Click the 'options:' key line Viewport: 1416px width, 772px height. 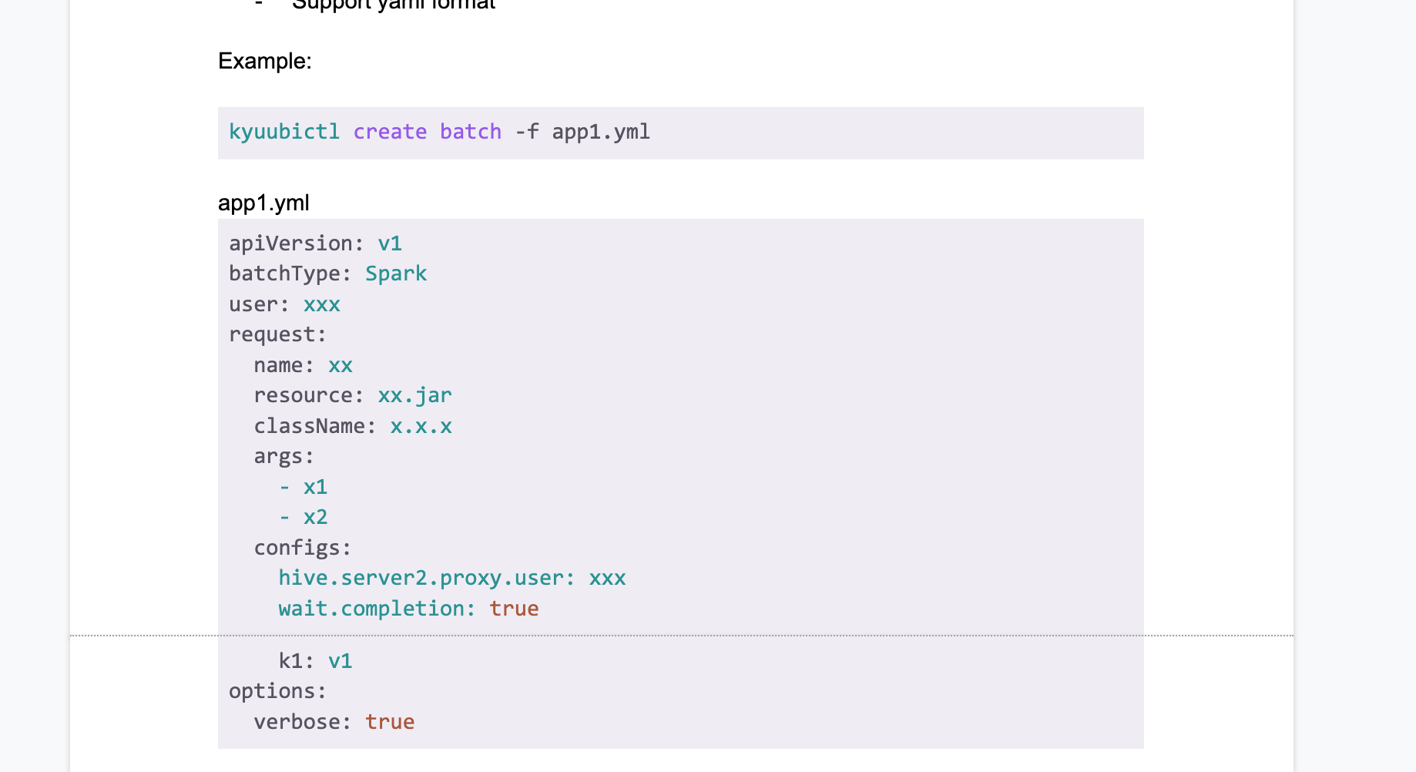click(x=278, y=691)
